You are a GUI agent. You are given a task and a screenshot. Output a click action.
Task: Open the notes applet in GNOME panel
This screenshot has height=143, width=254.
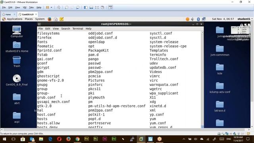coord(62,19)
